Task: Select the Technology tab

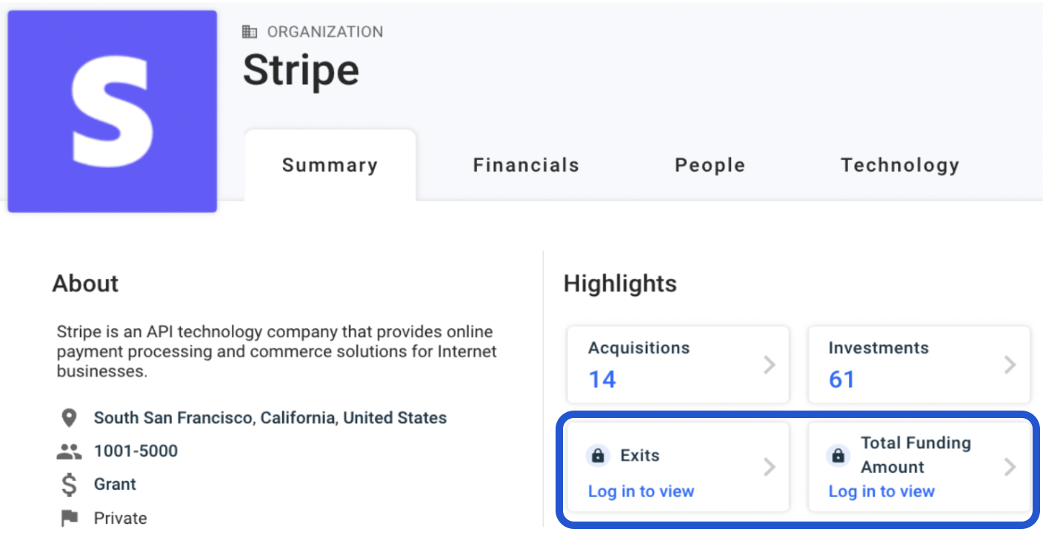Action: [x=899, y=165]
